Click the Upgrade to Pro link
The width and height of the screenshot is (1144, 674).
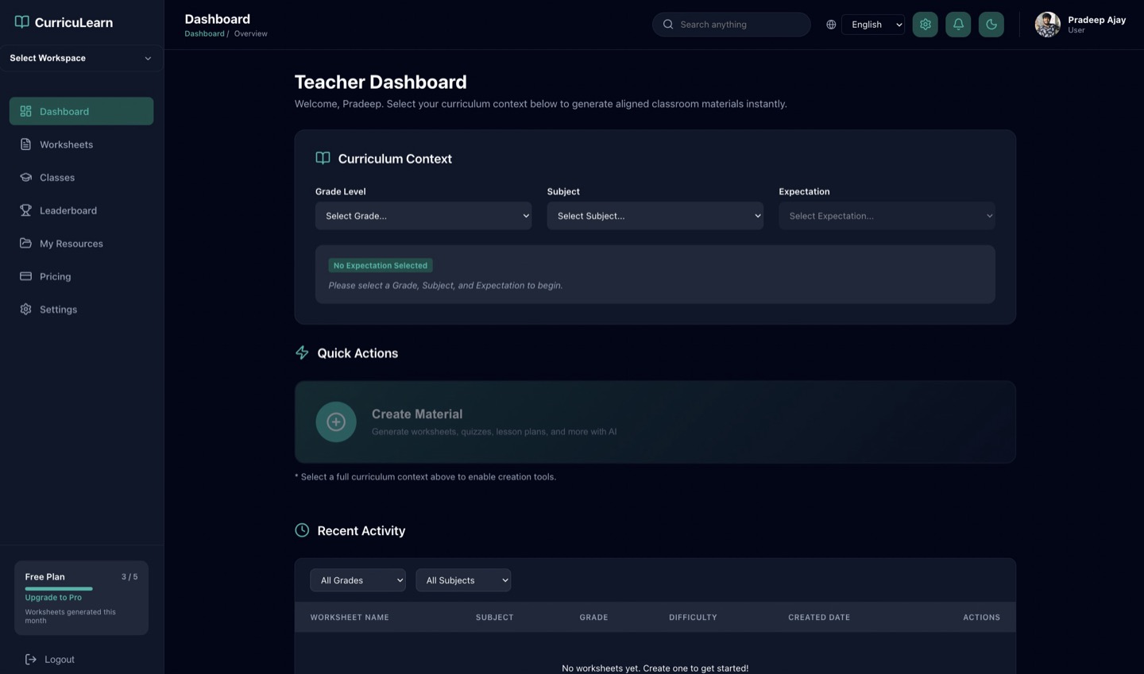[x=53, y=597]
